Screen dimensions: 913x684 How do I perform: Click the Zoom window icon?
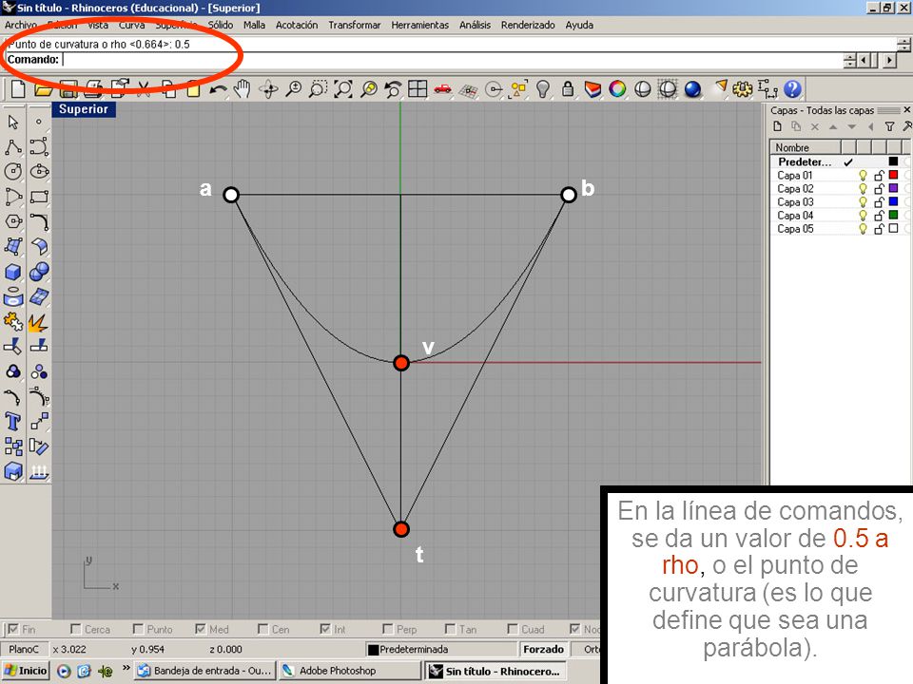coord(318,89)
